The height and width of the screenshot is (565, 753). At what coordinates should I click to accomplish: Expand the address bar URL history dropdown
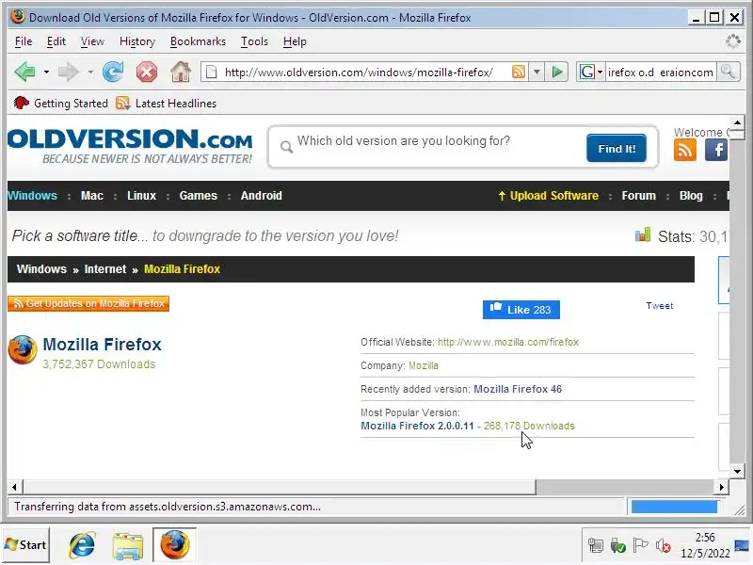click(537, 73)
